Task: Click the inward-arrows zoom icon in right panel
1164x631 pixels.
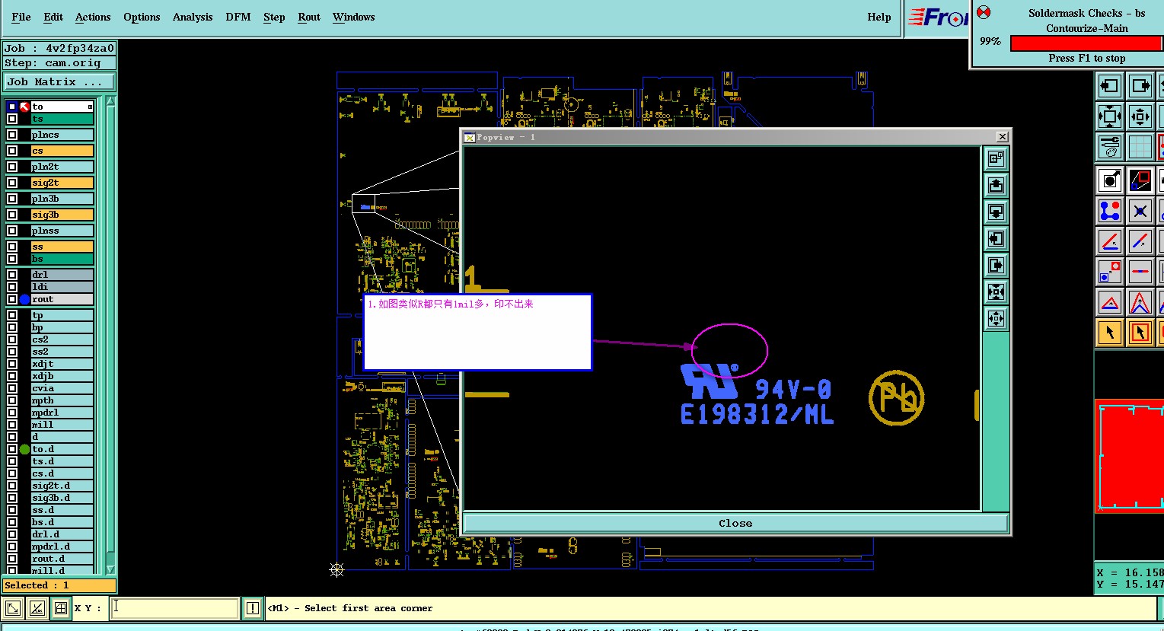Action: pyautogui.click(x=1109, y=116)
